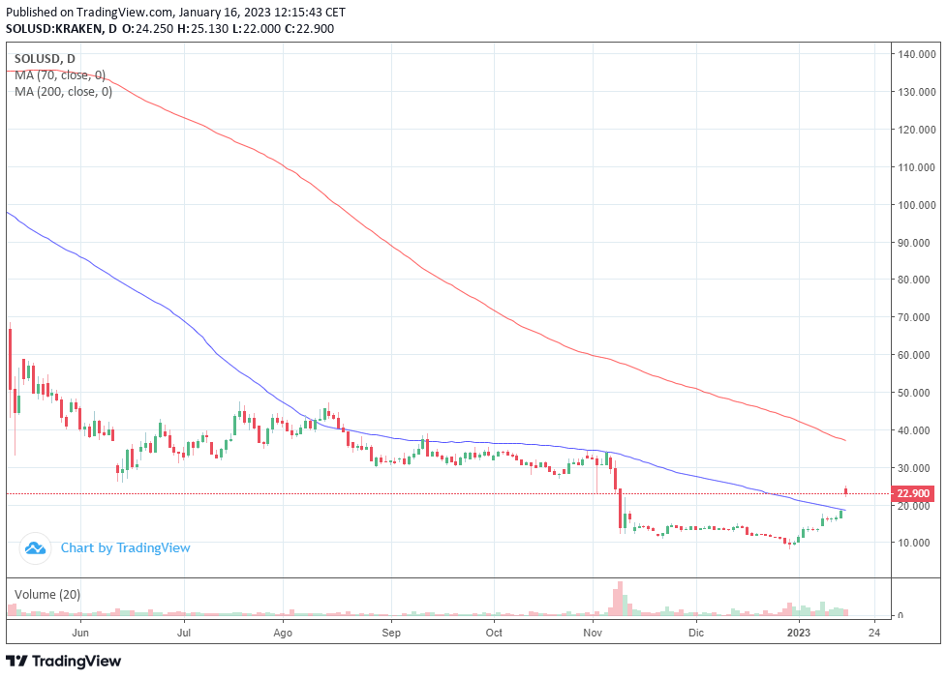The image size is (947, 679).
Task: Click the Nov label on time axis
Action: pyautogui.click(x=593, y=633)
